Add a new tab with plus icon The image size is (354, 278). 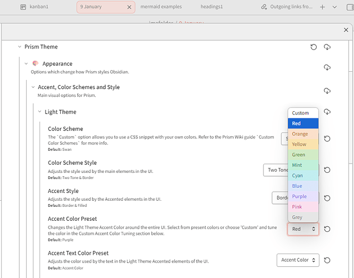click(322, 7)
